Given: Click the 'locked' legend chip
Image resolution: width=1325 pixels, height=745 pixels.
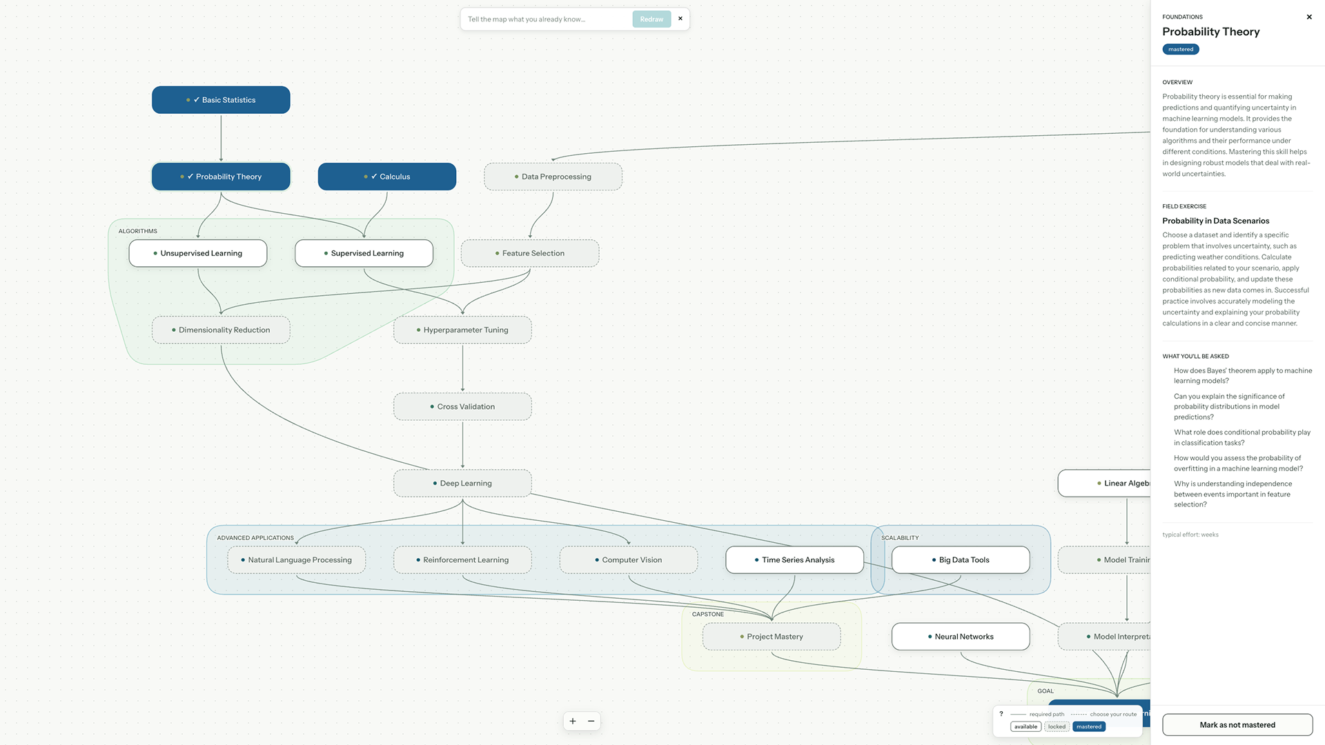Looking at the screenshot, I should (1057, 726).
